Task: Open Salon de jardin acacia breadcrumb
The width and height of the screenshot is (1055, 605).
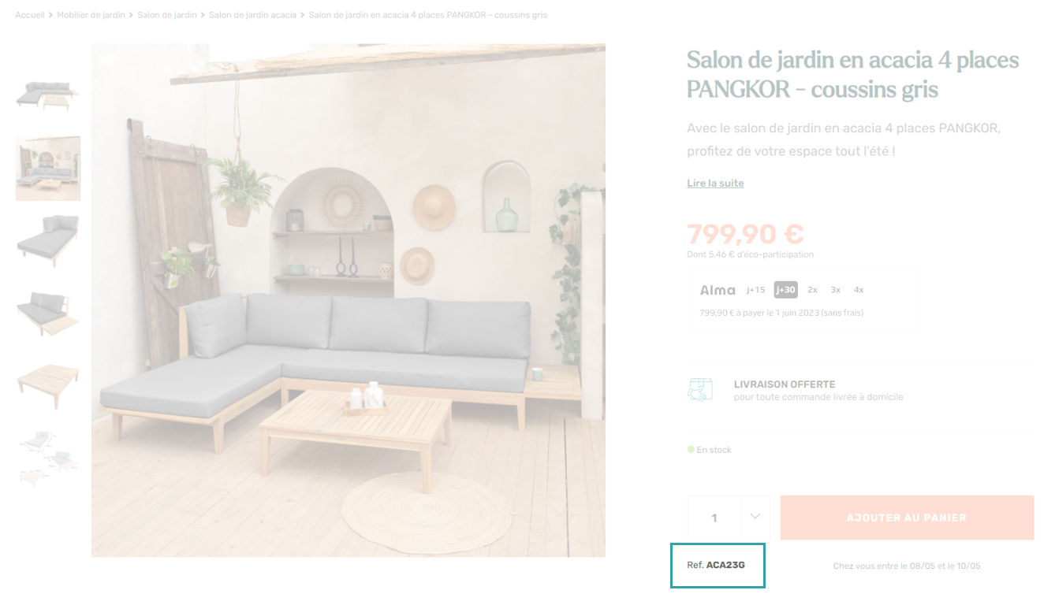Action: coord(253,15)
